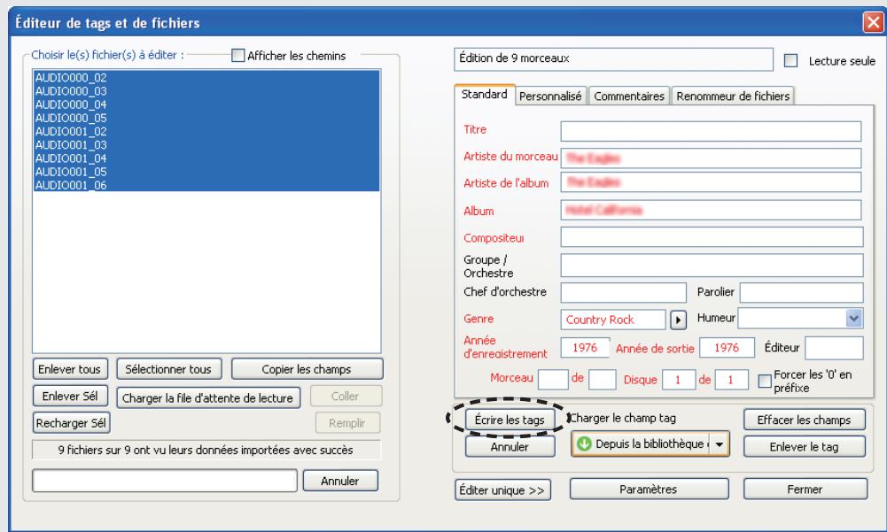Click the progress bar field beside Annuler
The image size is (887, 532).
[x=165, y=481]
